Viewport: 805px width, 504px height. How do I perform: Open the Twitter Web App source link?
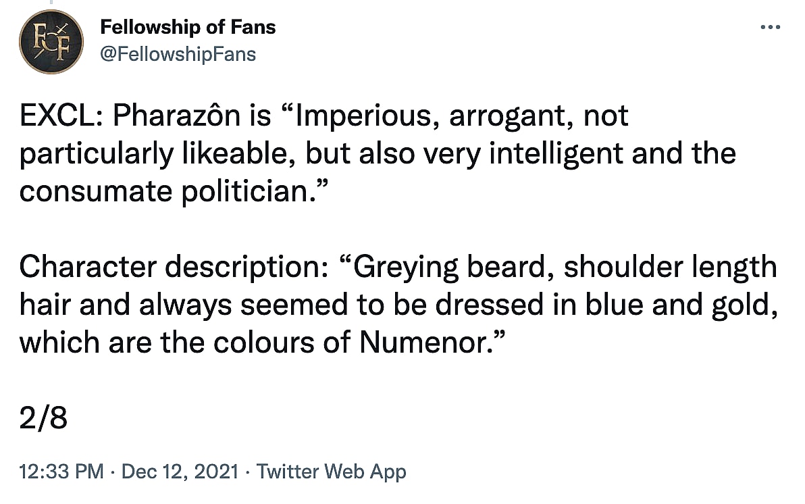332,471
